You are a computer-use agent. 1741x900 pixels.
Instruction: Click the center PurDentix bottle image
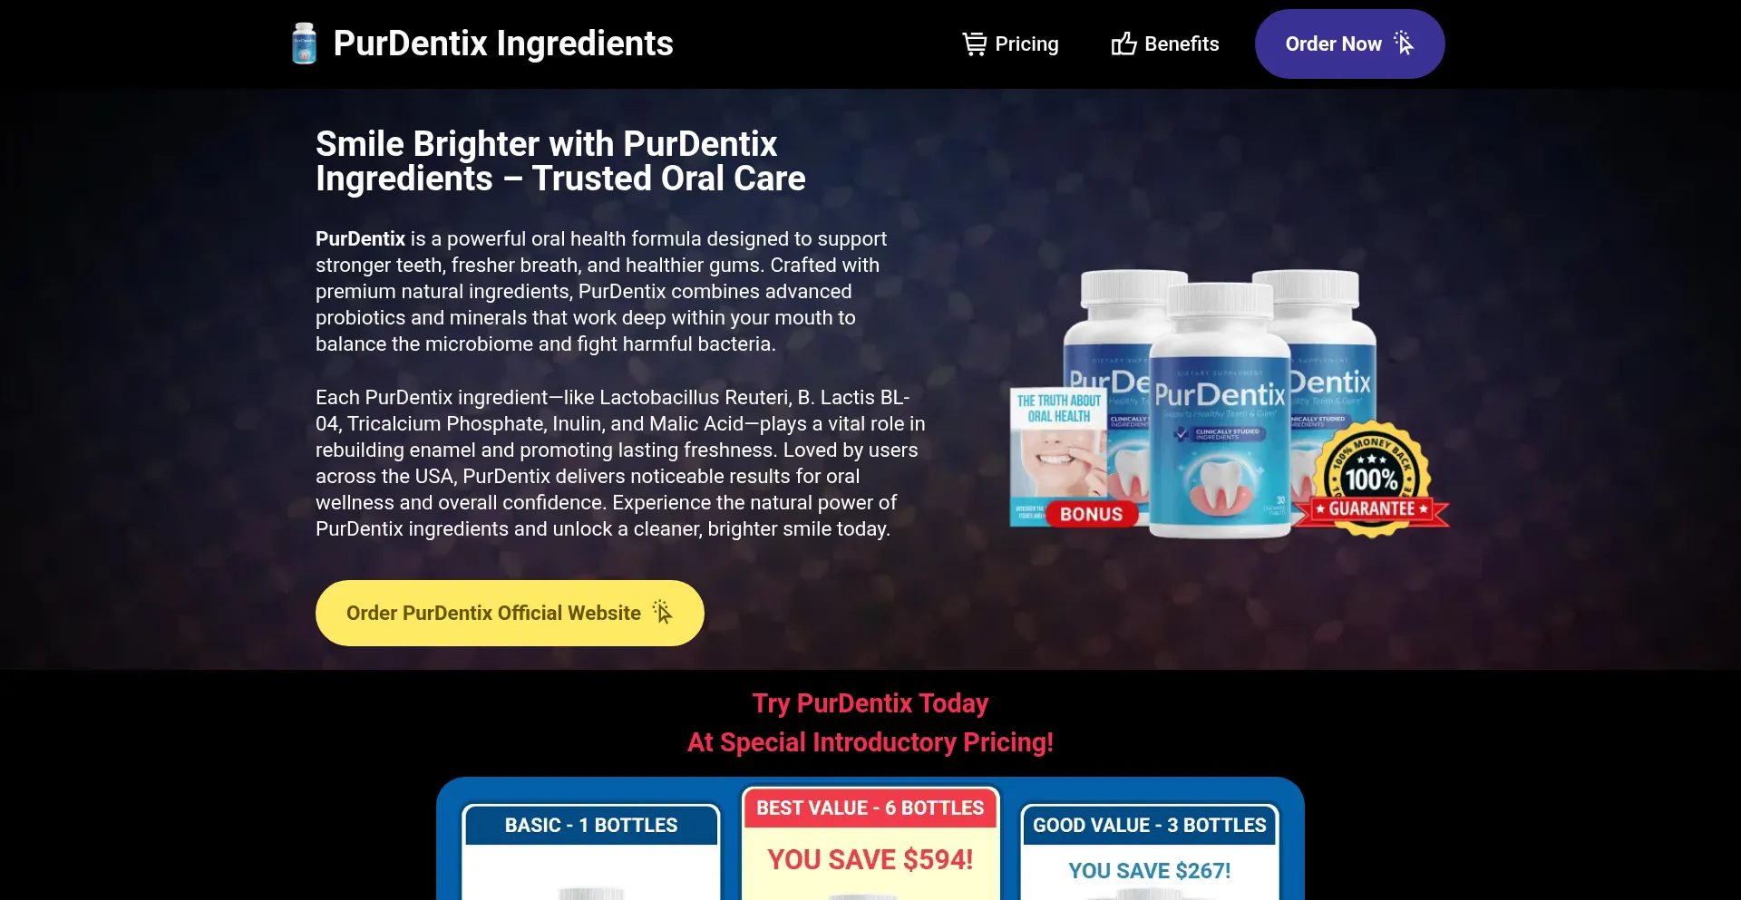(x=1220, y=411)
